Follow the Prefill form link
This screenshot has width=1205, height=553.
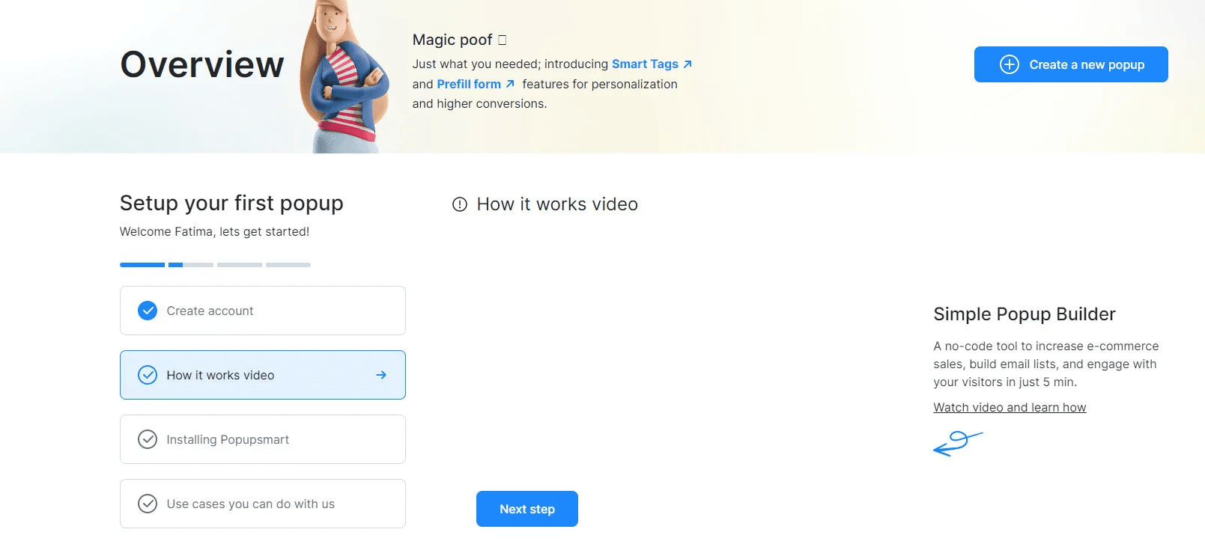tap(468, 84)
